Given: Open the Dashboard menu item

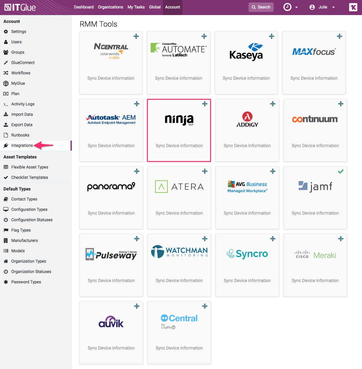Looking at the screenshot, I should point(84,7).
